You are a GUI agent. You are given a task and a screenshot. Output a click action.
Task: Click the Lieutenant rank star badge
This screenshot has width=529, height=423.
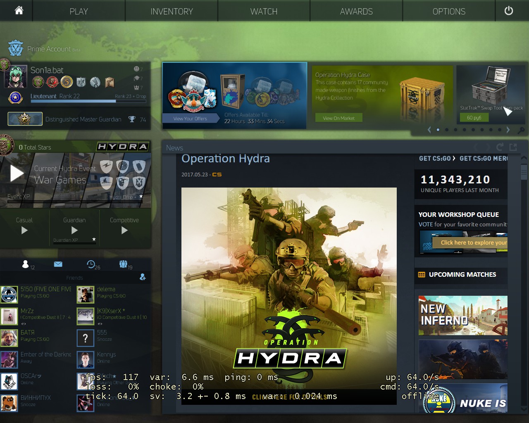[x=15, y=98]
